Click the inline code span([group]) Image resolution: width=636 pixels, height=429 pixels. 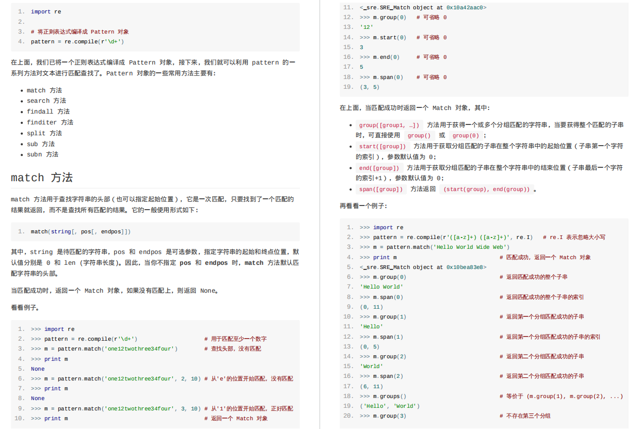pyautogui.click(x=379, y=189)
